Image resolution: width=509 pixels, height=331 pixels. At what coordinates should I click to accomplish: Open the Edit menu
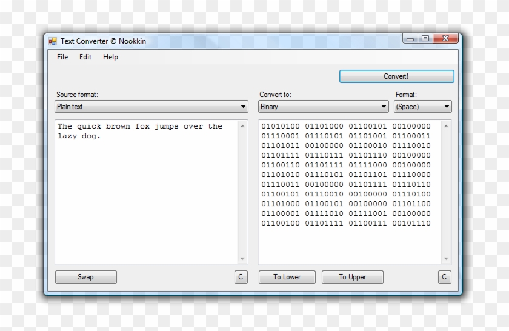click(85, 57)
